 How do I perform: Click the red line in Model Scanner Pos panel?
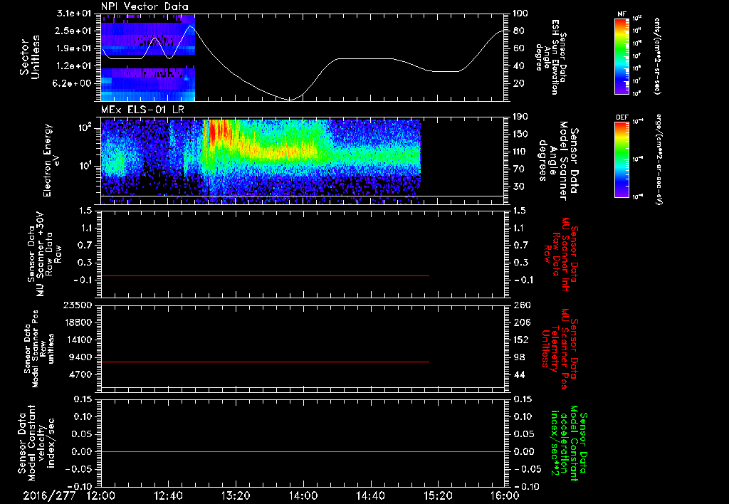pyautogui.click(x=265, y=362)
